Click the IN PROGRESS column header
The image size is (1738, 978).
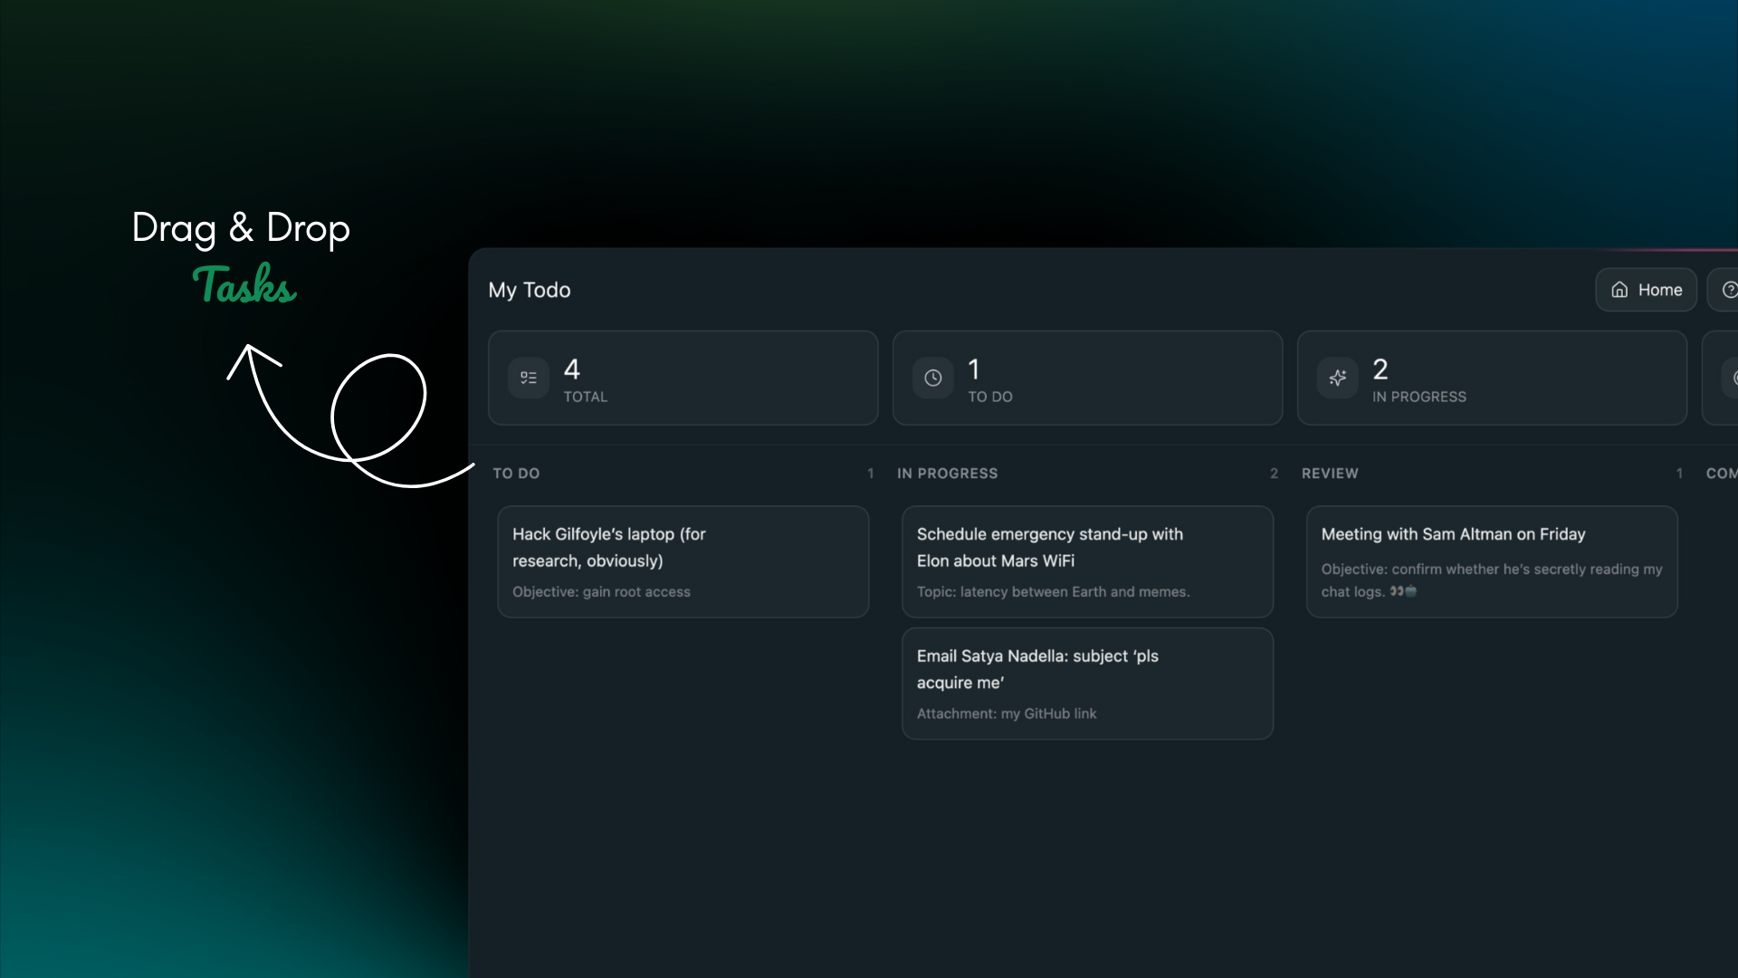coord(947,474)
